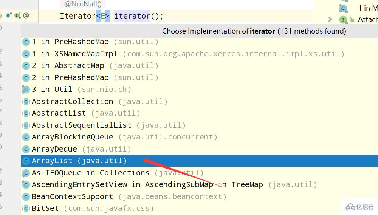Image resolution: width=378 pixels, height=215 pixels.
Task: Click the @ annotation gutter icon
Action: [x=26, y=15]
